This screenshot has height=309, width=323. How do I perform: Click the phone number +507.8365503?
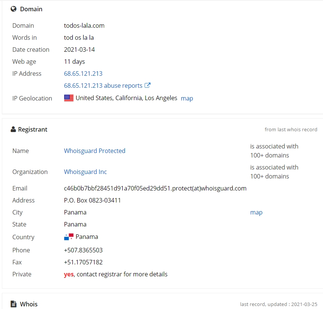pyautogui.click(x=83, y=250)
